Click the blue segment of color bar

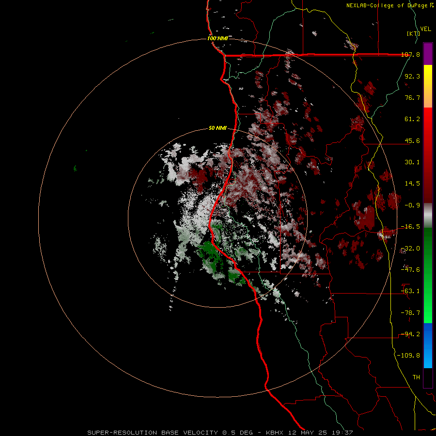click(x=428, y=345)
